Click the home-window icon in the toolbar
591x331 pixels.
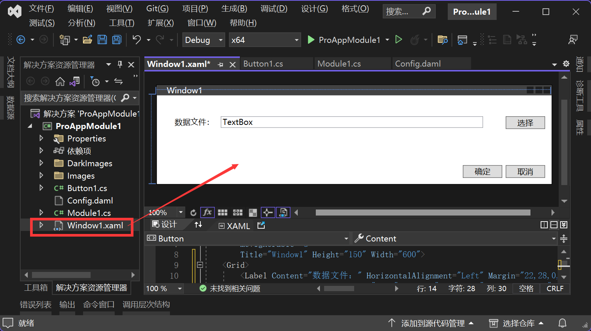pyautogui.click(x=462, y=39)
